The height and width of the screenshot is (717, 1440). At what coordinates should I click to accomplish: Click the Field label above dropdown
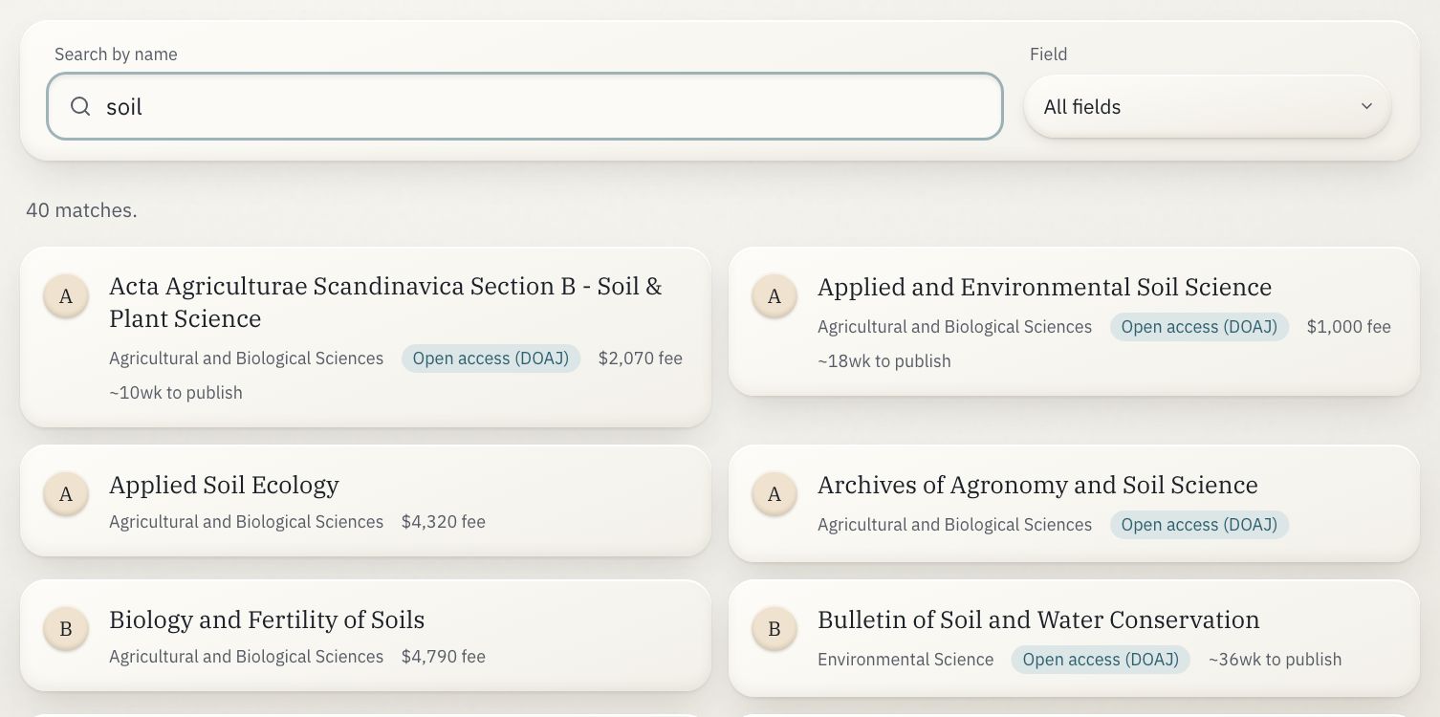[1048, 54]
